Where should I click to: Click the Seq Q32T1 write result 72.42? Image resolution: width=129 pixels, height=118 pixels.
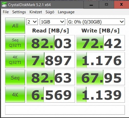click(x=101, y=43)
